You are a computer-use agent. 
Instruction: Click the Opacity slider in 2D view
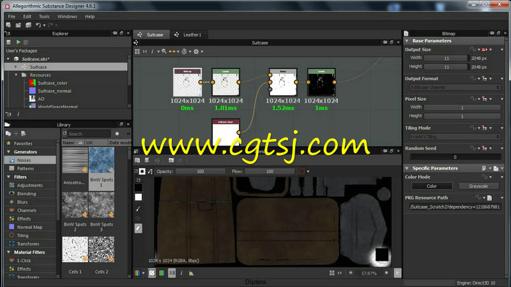(200, 171)
